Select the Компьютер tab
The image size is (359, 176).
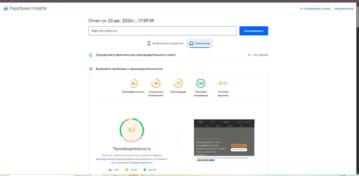[199, 43]
